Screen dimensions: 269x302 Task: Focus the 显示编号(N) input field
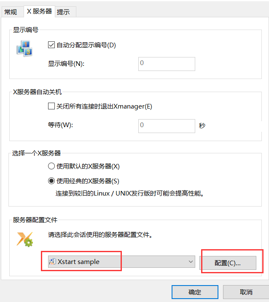click(x=167, y=64)
